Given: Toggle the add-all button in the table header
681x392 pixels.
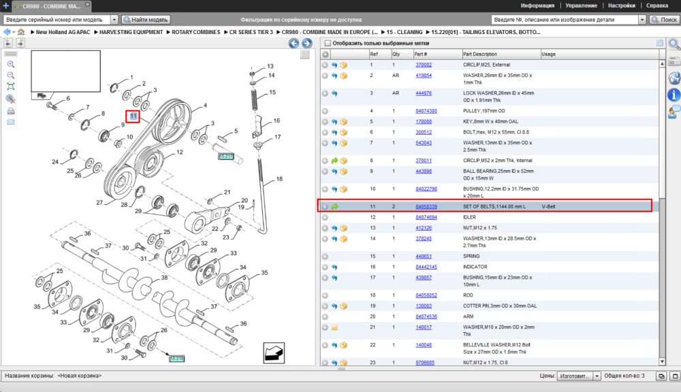Looking at the screenshot, I should (x=326, y=54).
